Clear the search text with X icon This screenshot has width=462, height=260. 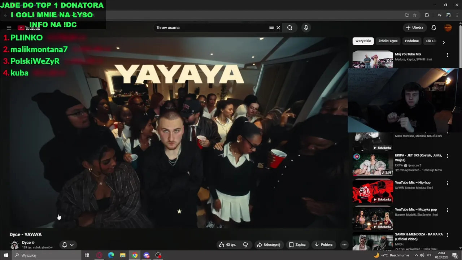click(278, 28)
